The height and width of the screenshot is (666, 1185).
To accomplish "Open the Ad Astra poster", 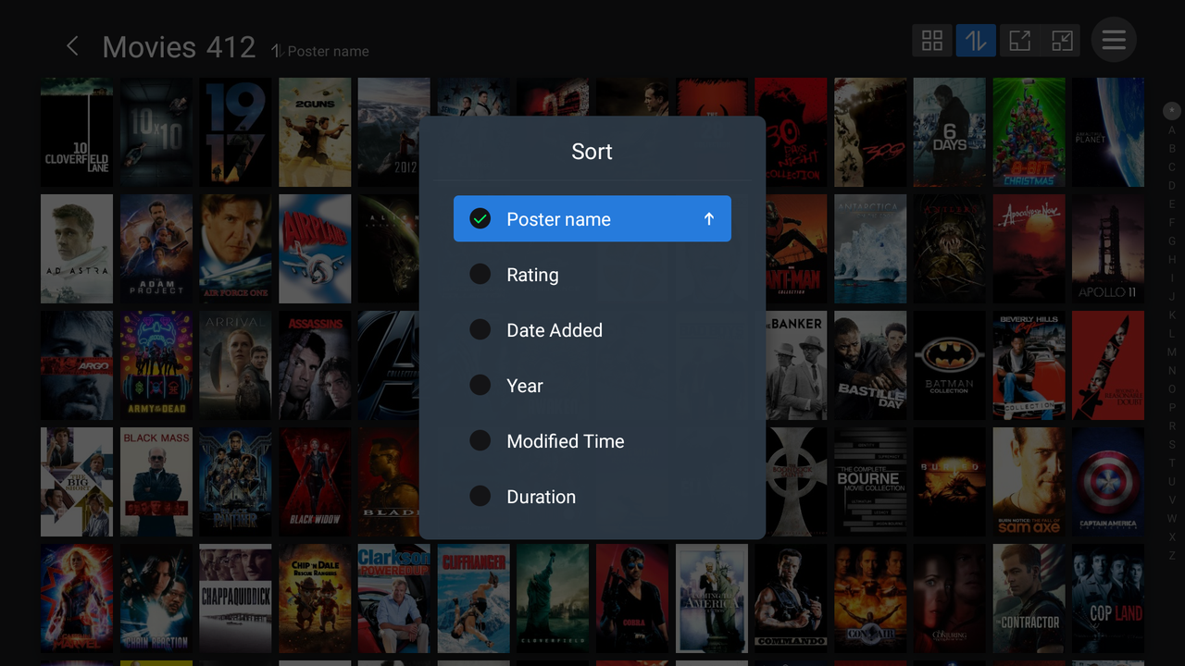I will 77,249.
